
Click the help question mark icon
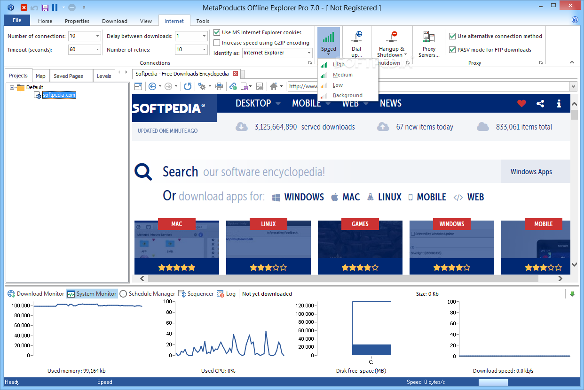(575, 20)
